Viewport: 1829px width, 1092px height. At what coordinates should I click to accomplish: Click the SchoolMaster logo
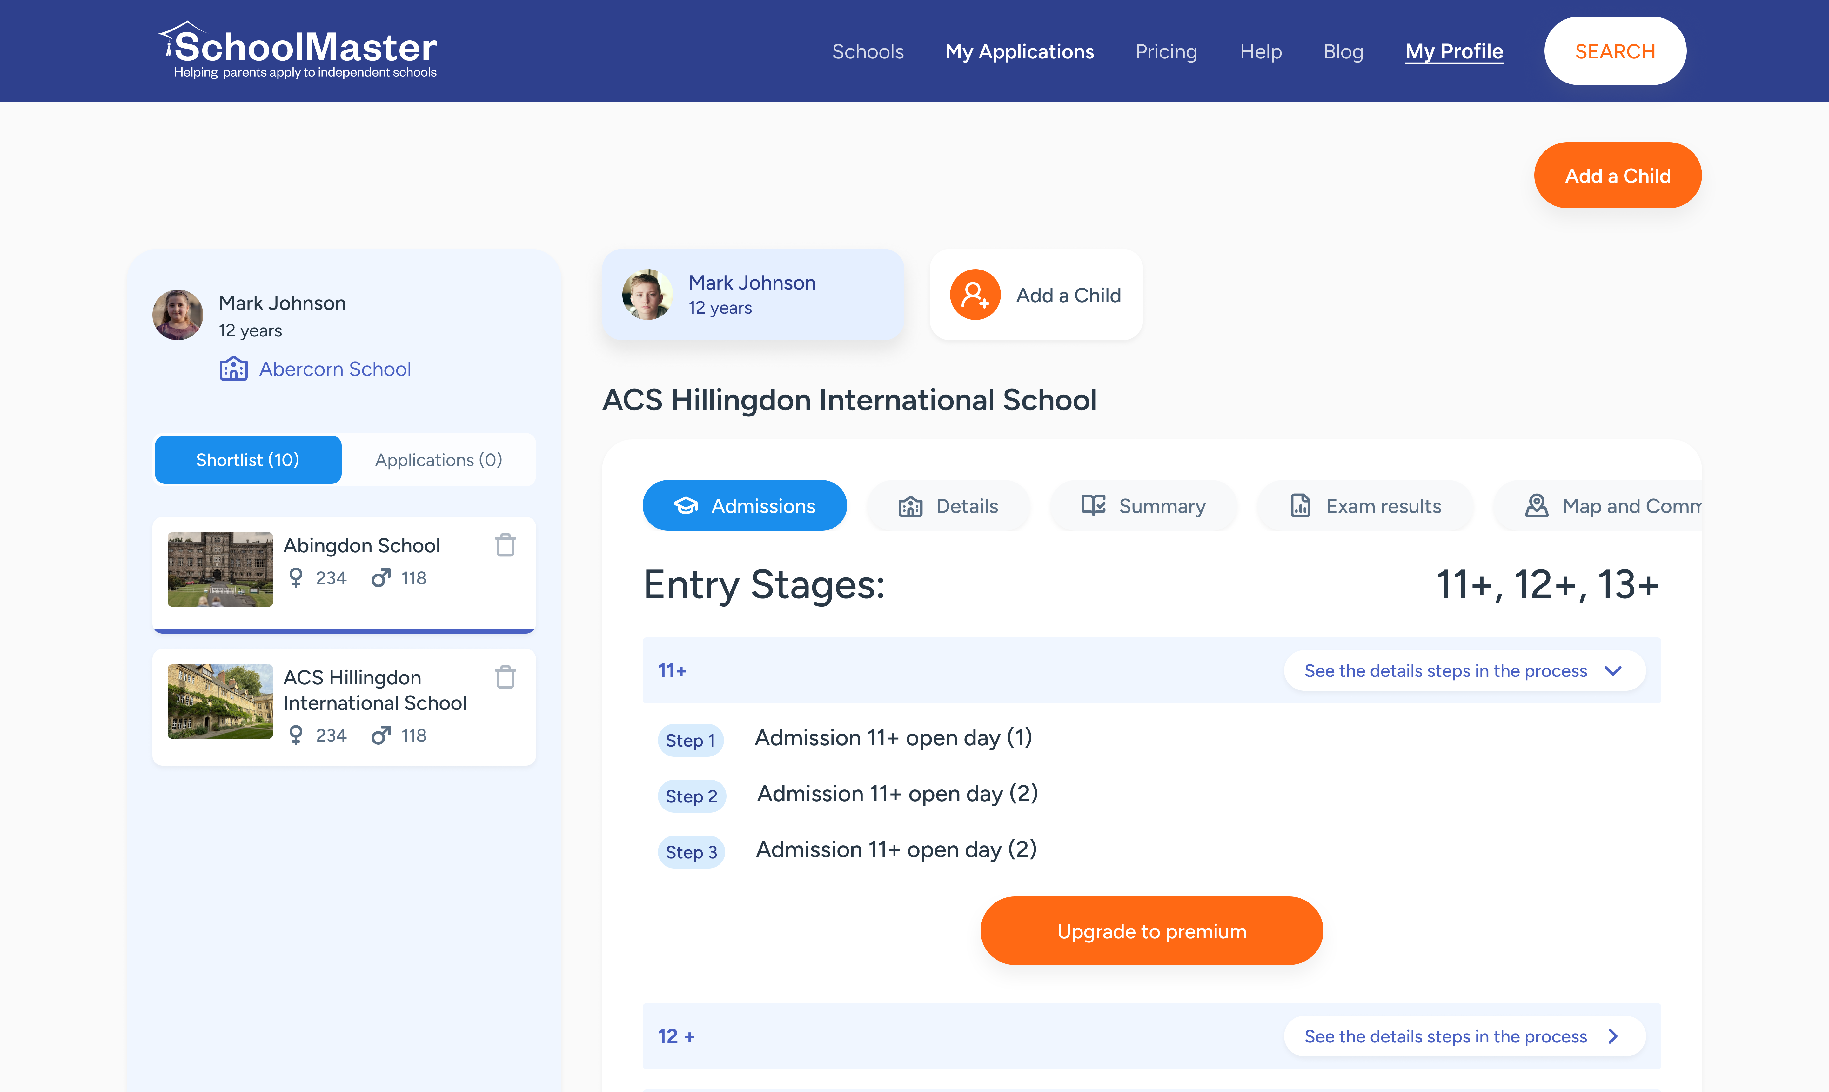[297, 50]
